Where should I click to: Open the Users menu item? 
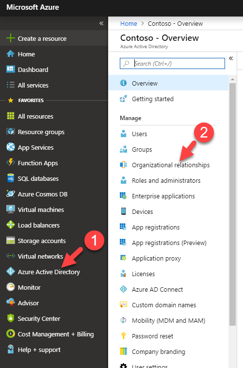(139, 134)
